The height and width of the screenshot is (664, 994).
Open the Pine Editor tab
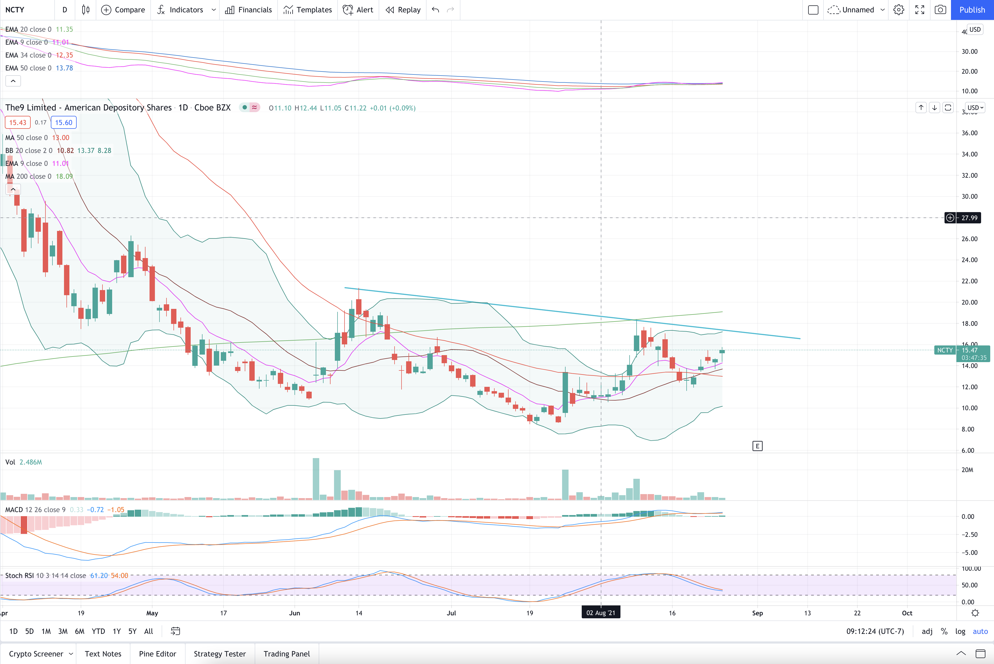pos(158,654)
